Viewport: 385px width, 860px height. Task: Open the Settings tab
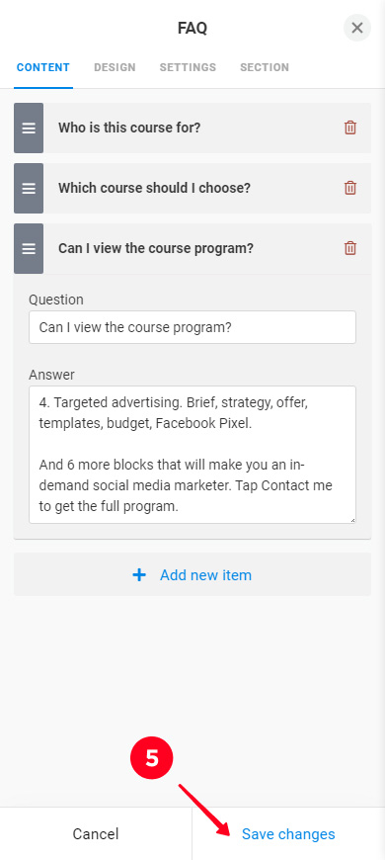(x=188, y=67)
